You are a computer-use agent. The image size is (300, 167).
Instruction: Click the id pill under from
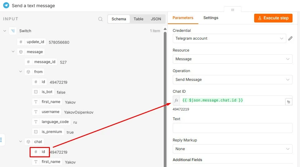pyautogui.click(x=40, y=82)
